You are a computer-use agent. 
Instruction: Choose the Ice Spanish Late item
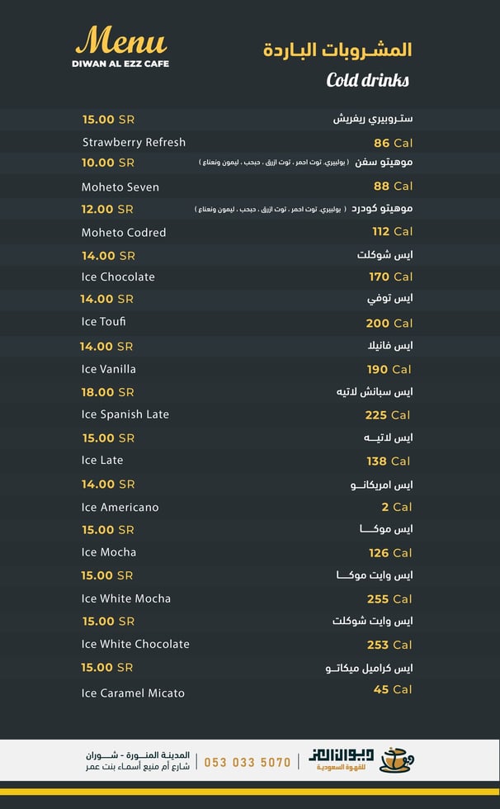click(x=125, y=414)
